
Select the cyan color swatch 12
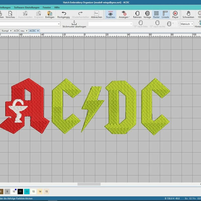[27, 191]
